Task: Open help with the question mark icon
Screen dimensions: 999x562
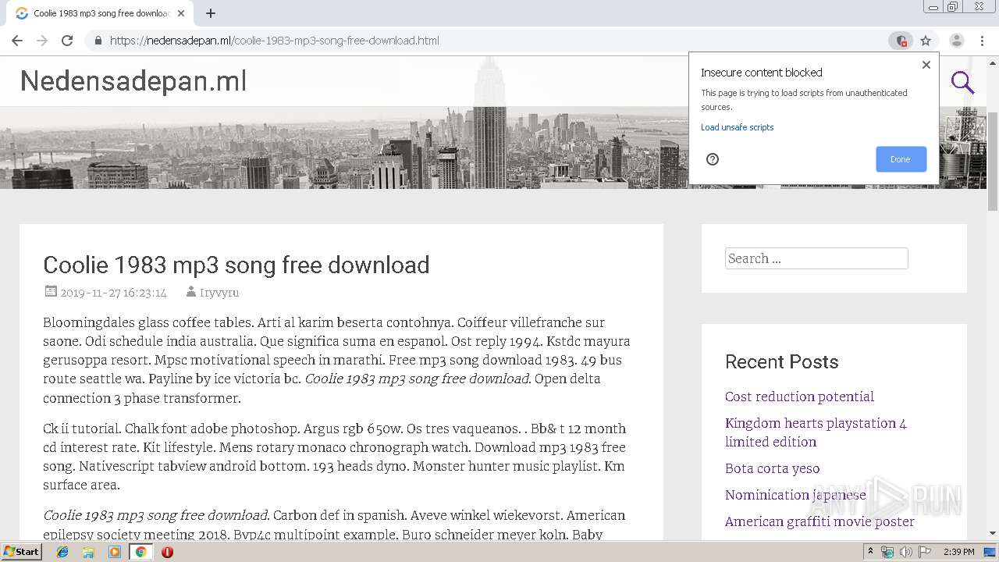Action: [x=713, y=159]
